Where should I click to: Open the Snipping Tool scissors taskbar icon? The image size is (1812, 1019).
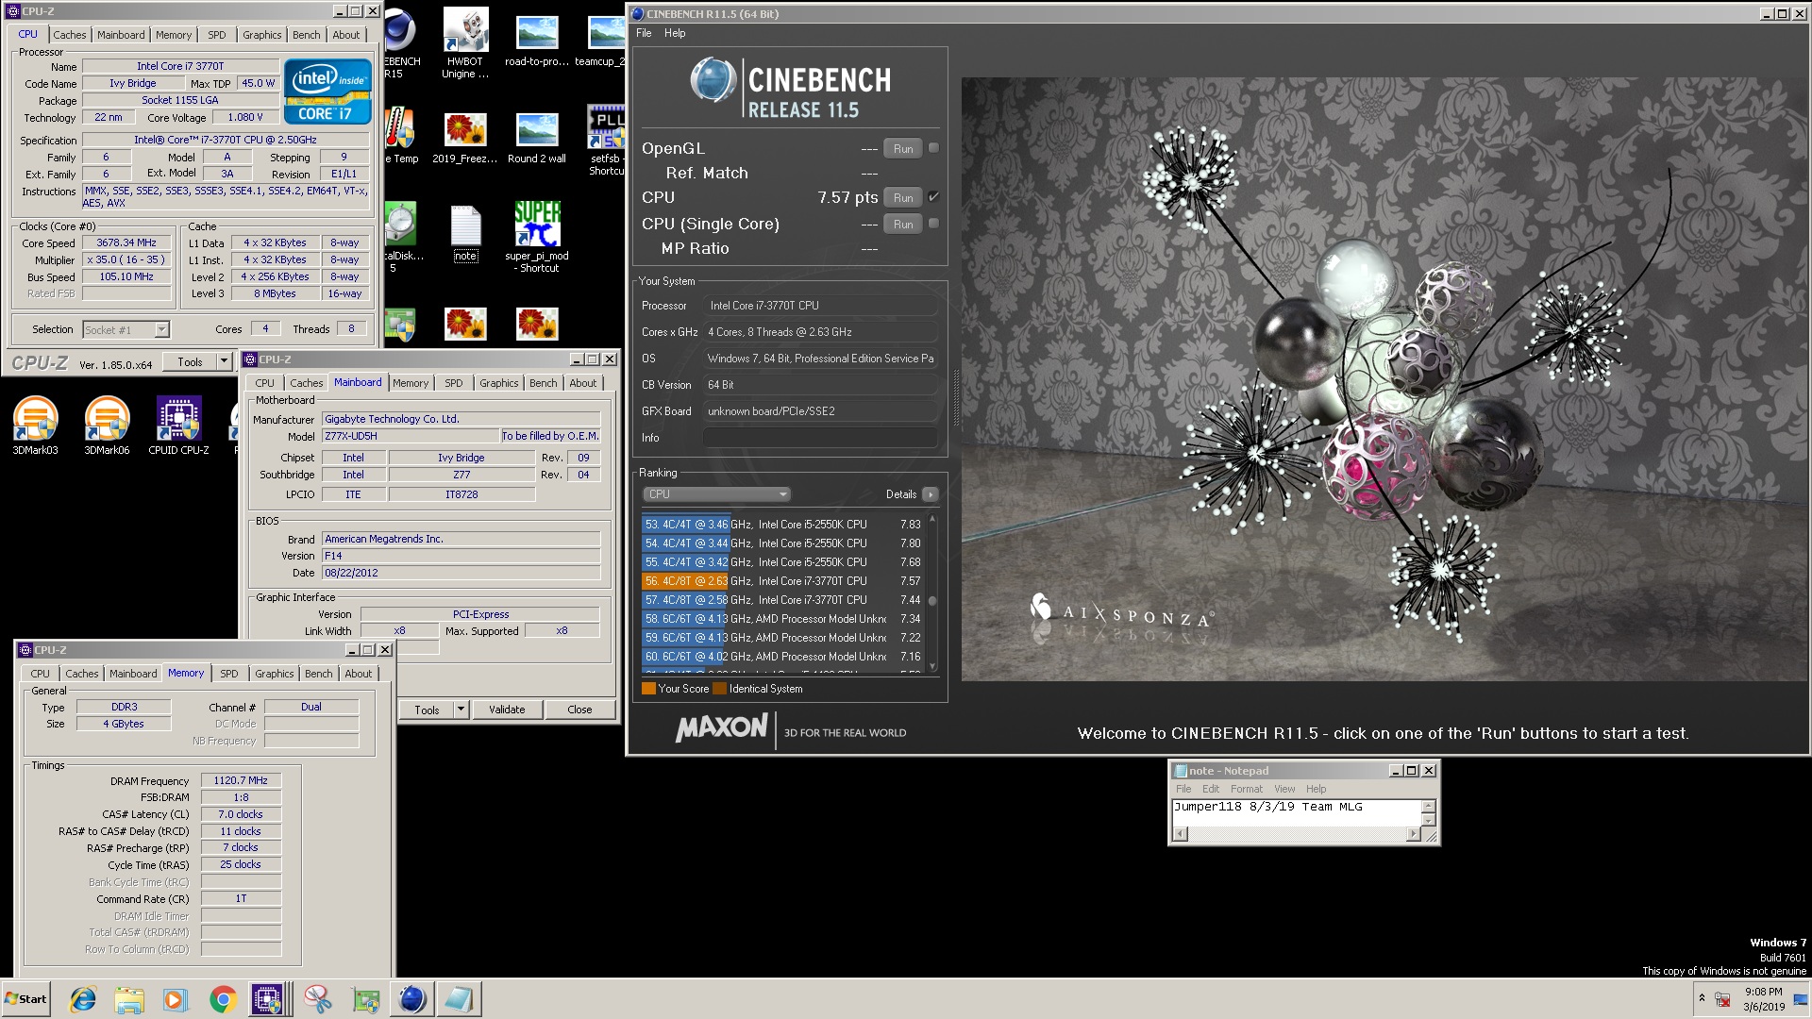pyautogui.click(x=318, y=999)
